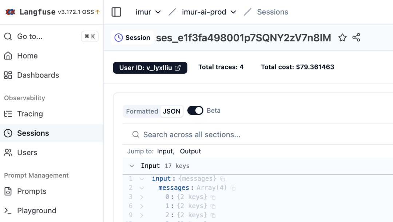Viewport: 393px width, 222px height.
Task: Open the imur-ai-prod project dropdown
Action: (209, 12)
